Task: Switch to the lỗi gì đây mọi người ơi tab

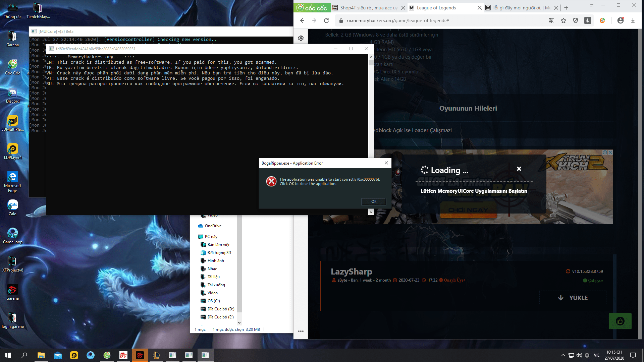Action: tap(522, 8)
